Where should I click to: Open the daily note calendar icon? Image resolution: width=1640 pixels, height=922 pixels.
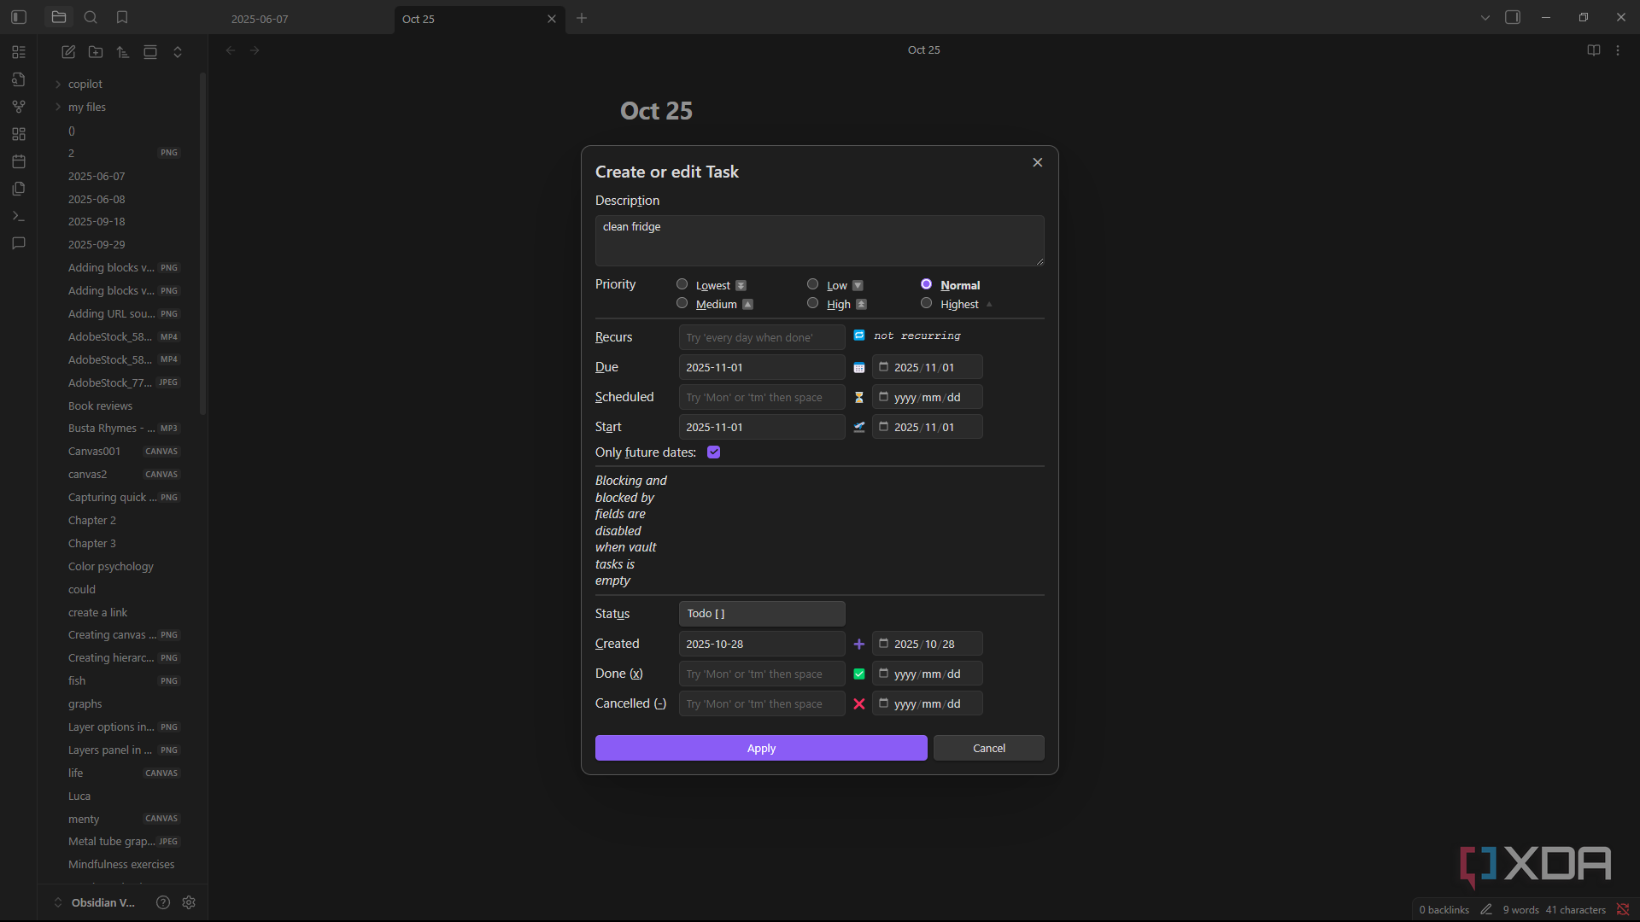click(x=19, y=161)
